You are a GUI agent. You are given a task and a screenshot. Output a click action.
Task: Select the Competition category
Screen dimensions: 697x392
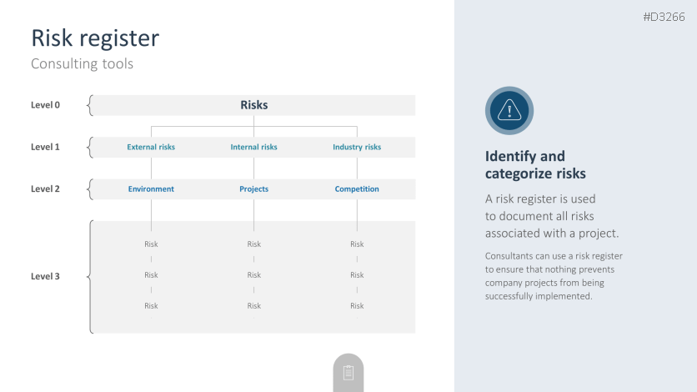(x=357, y=189)
